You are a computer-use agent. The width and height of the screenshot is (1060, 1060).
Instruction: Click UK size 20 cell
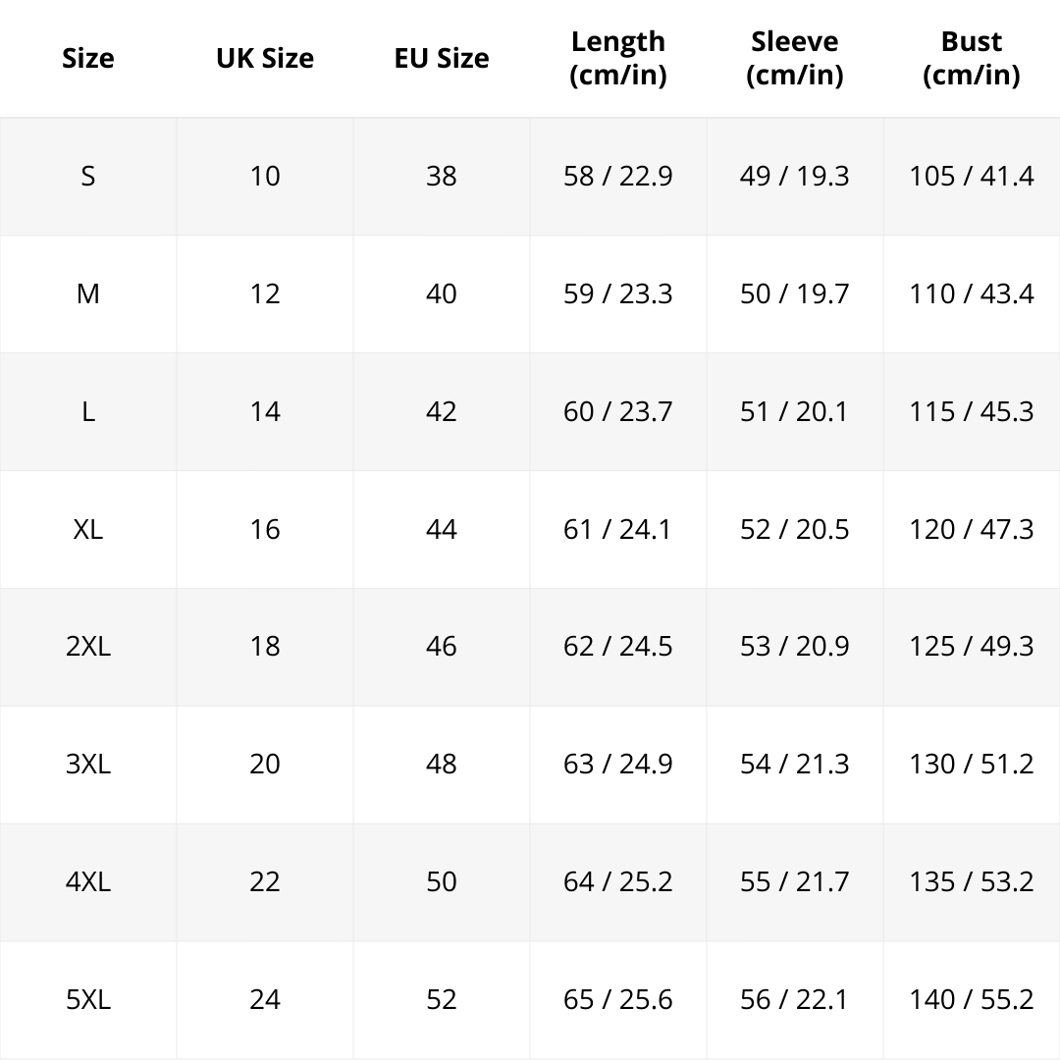[x=265, y=764]
